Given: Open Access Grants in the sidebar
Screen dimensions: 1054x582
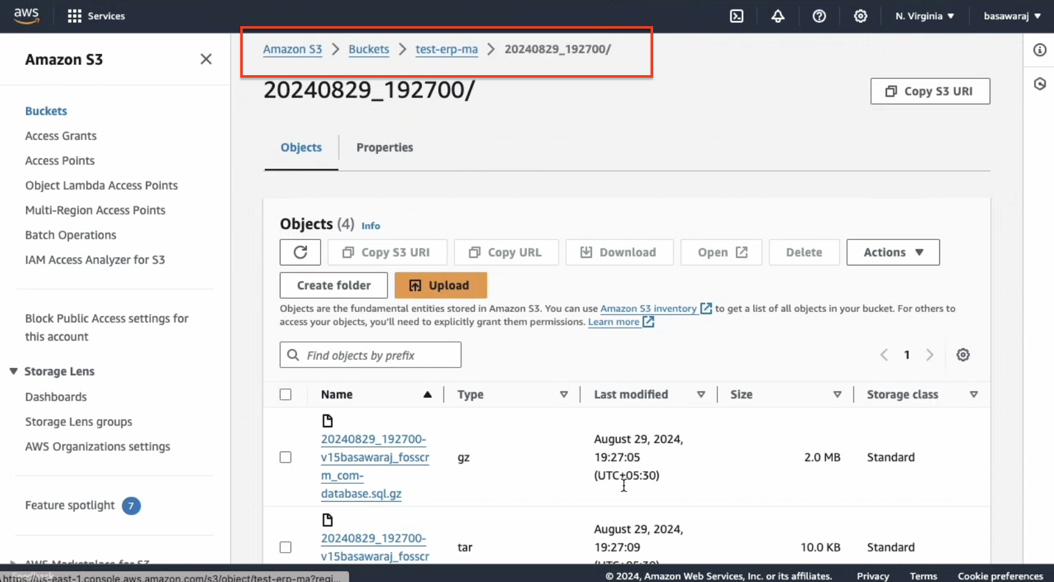Looking at the screenshot, I should tap(61, 136).
